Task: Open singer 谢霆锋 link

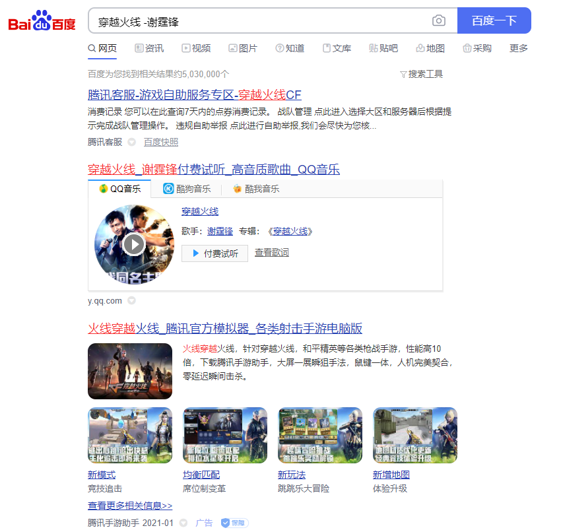Action: coord(220,232)
